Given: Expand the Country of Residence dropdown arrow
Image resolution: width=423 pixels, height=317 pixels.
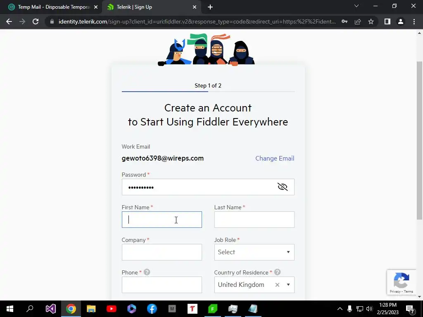Looking at the screenshot, I should click(288, 285).
